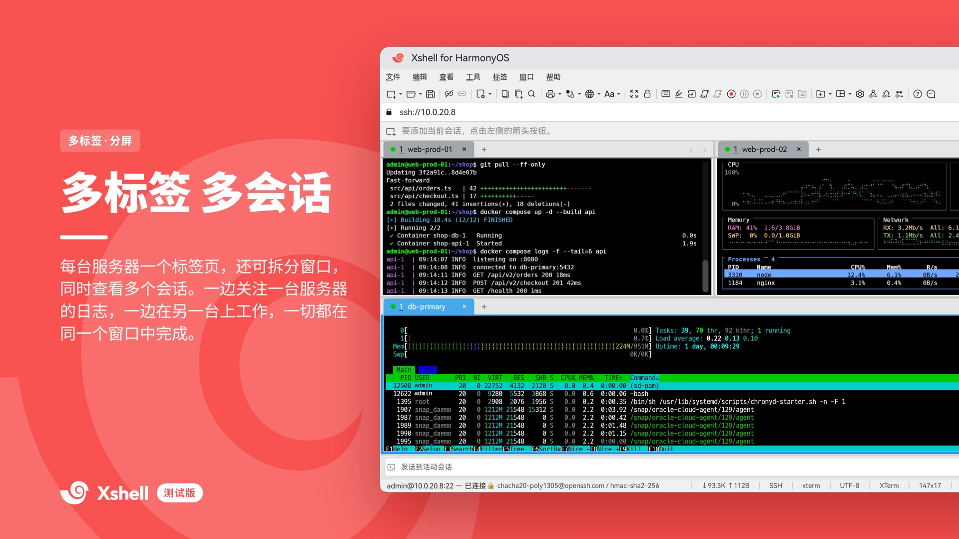Close the web-prod-01 tab
959x539 pixels.
click(465, 149)
